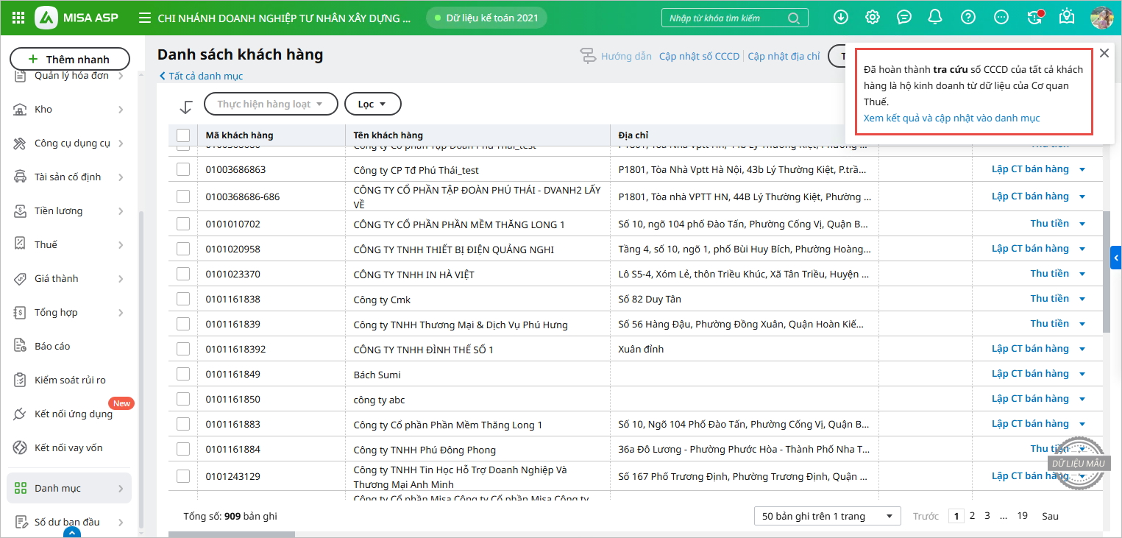Collapse sidebar using the blue up arrow button
Image resolution: width=1122 pixels, height=538 pixels.
tap(72, 533)
